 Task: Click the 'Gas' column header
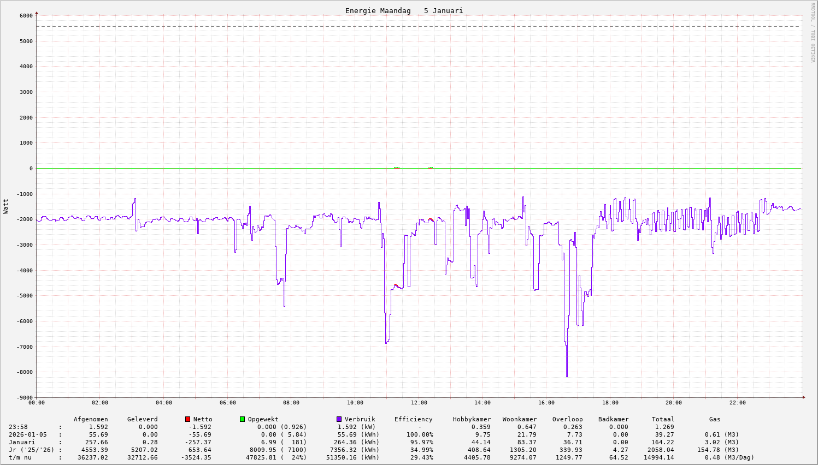tap(715, 419)
